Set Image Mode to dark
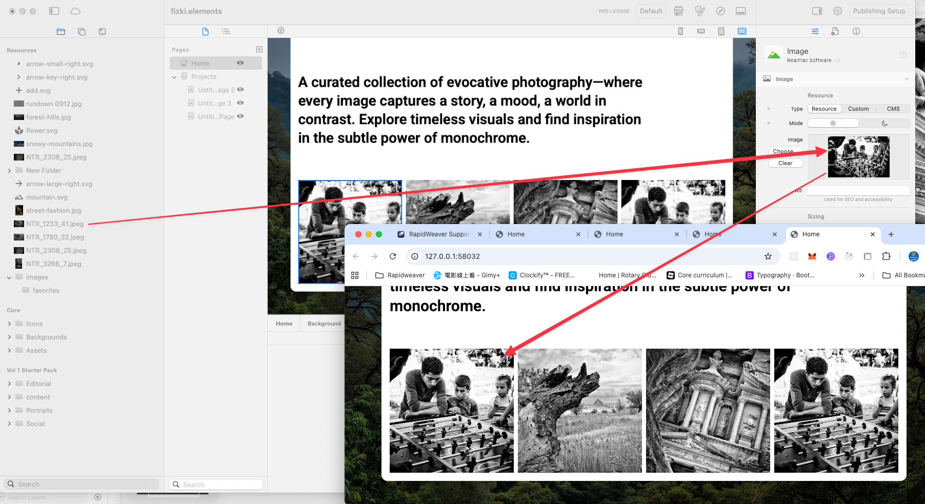The image size is (925, 504). (884, 123)
